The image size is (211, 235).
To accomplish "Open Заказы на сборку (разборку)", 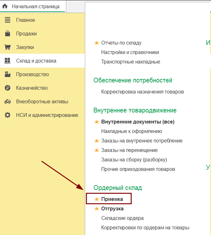I will point(134,160).
